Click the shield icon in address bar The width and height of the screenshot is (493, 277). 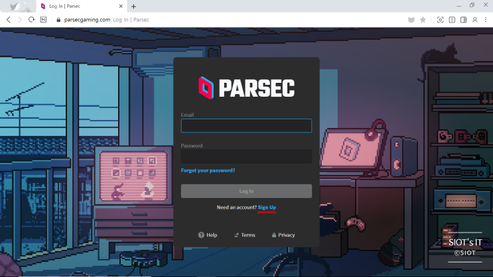pos(411,20)
